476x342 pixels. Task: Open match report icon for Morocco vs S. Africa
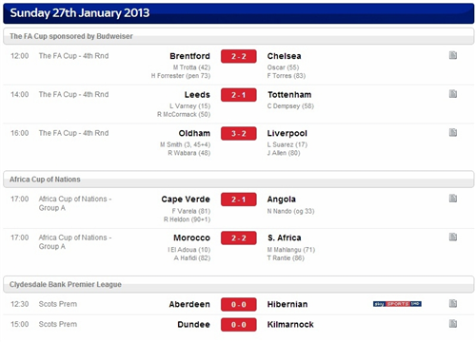tap(453, 237)
